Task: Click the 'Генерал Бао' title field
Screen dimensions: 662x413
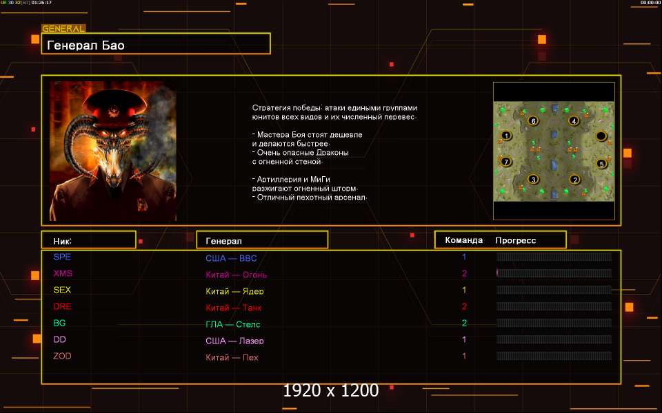Action: [156, 43]
